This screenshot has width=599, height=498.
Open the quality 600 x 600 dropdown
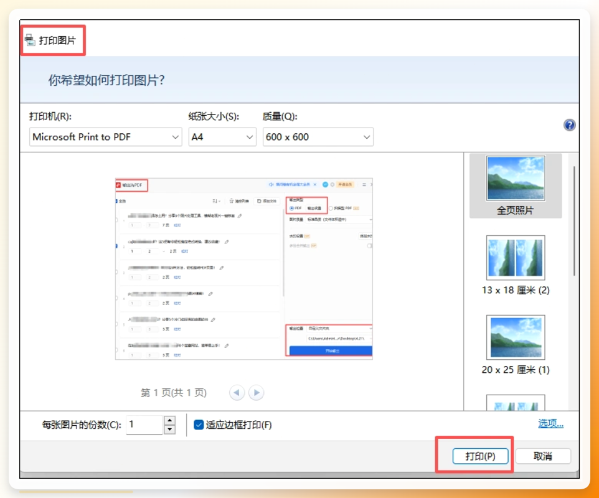pos(318,137)
